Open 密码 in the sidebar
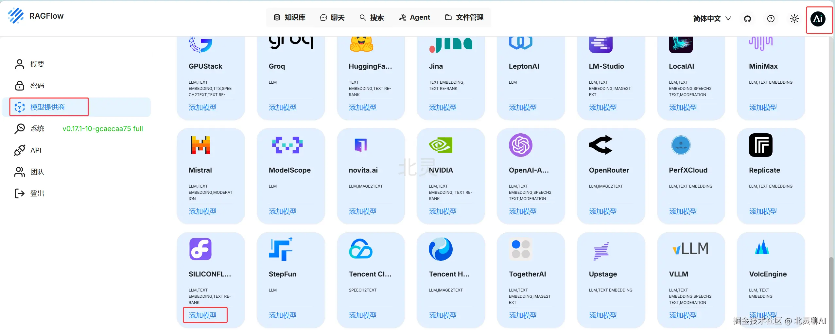Viewport: 835px width, 334px height. [77, 86]
